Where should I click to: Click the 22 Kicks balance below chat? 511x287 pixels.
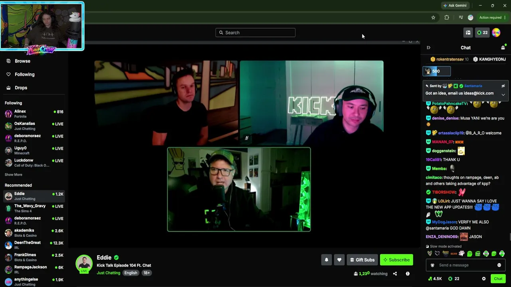(x=454, y=279)
